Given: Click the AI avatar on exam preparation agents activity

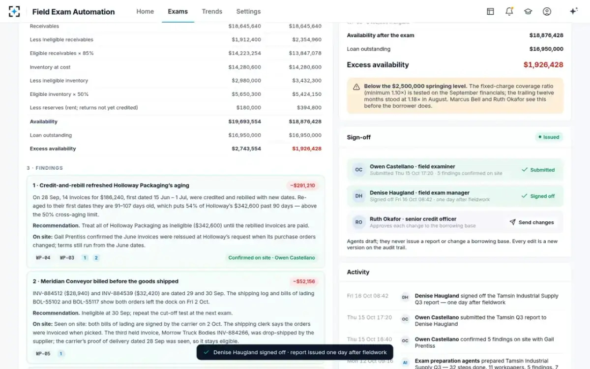Looking at the screenshot, I should click(405, 362).
